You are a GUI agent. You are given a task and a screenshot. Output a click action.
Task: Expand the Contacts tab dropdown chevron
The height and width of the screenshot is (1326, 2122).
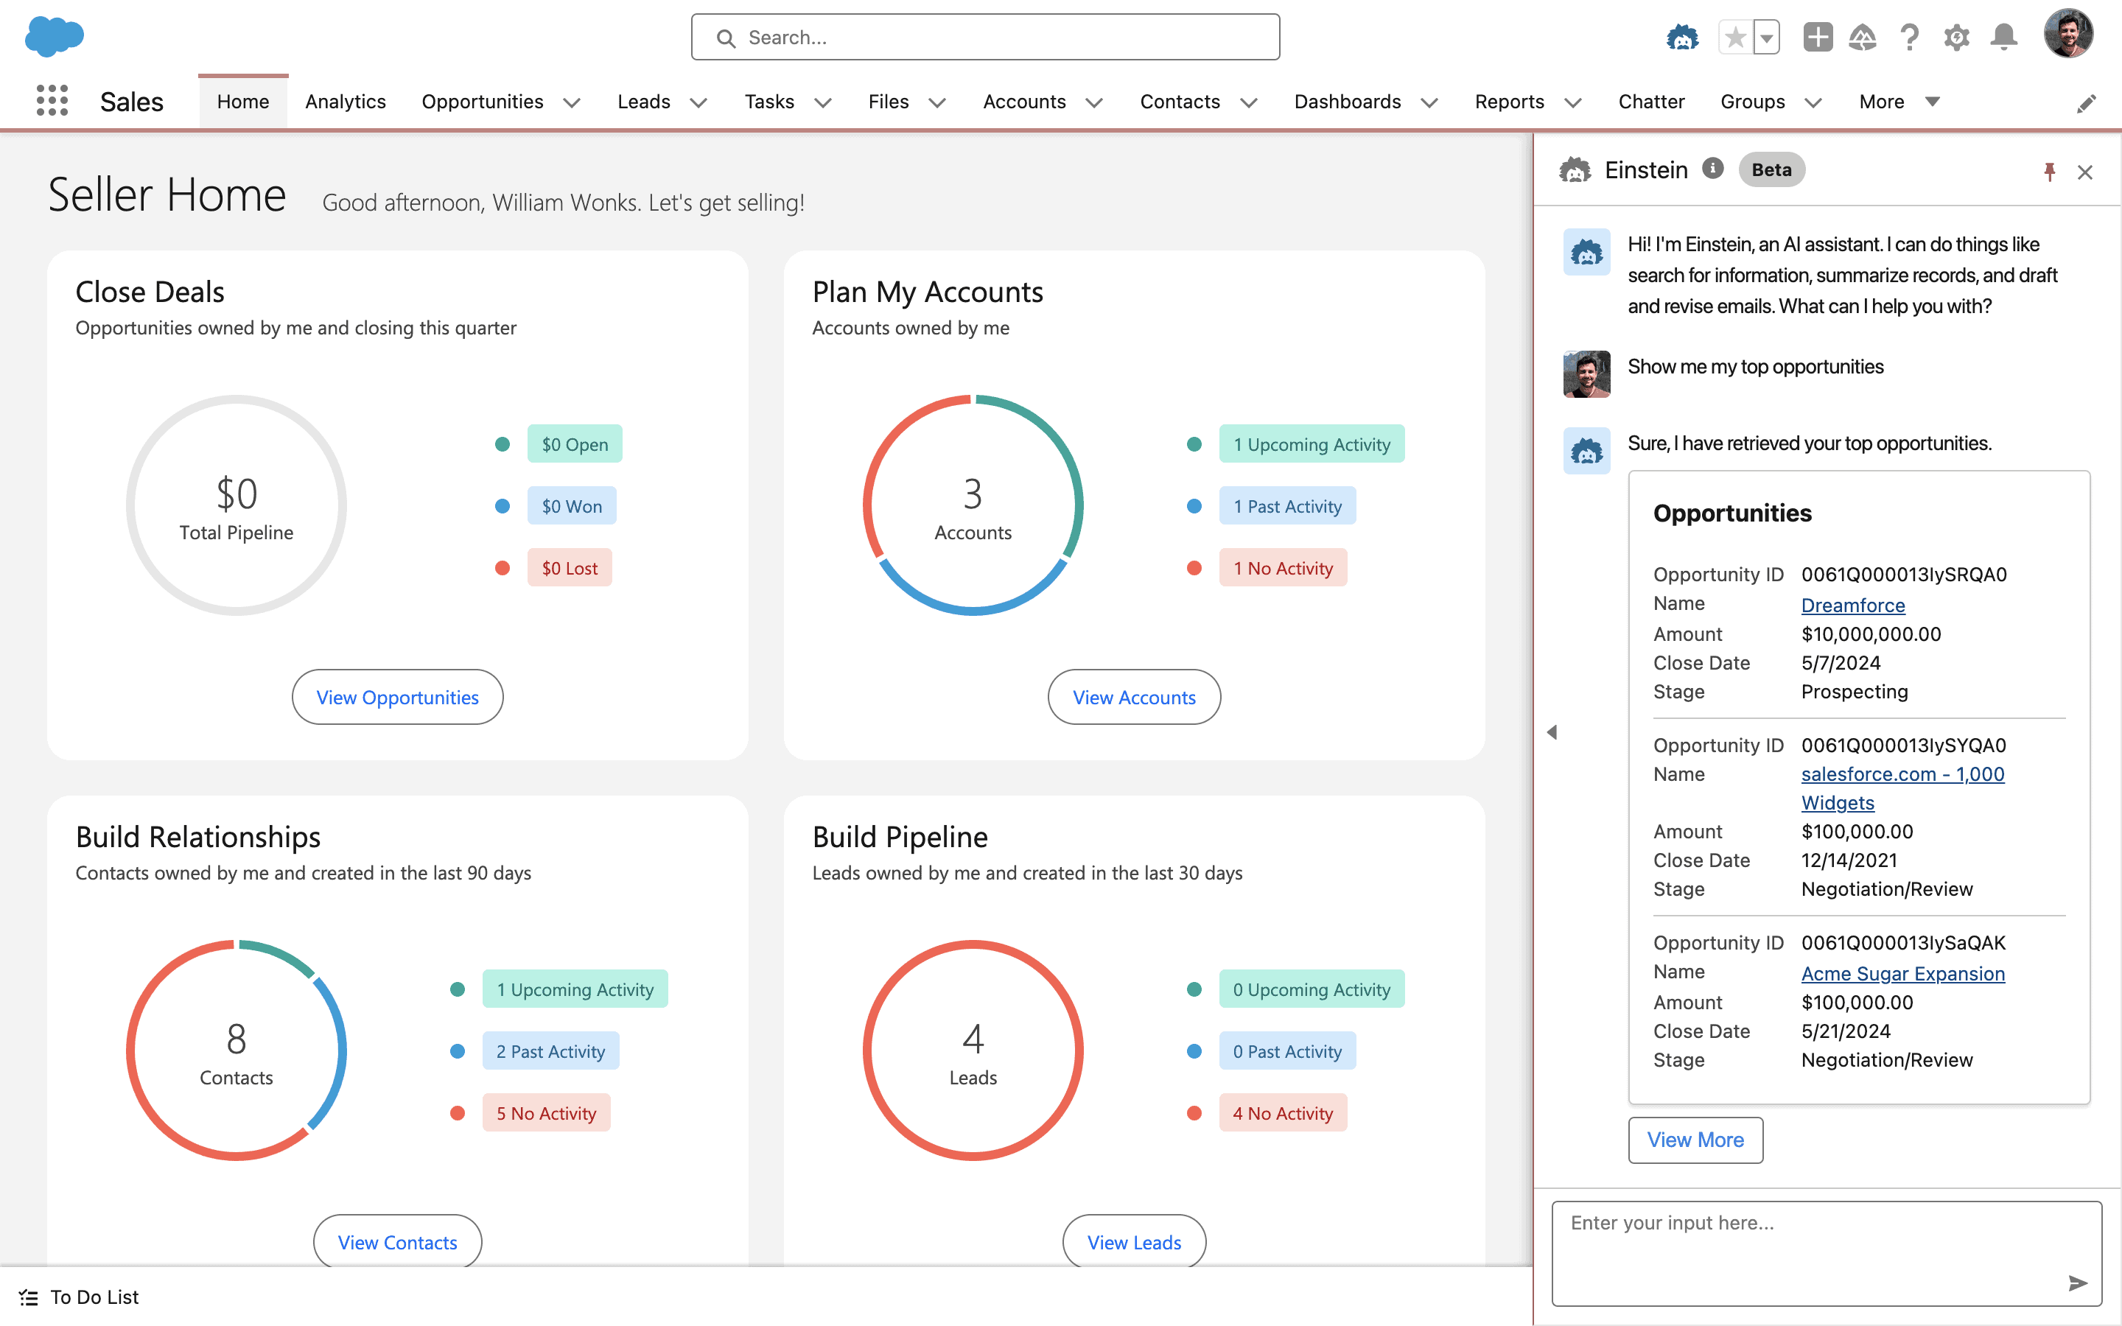click(1249, 102)
